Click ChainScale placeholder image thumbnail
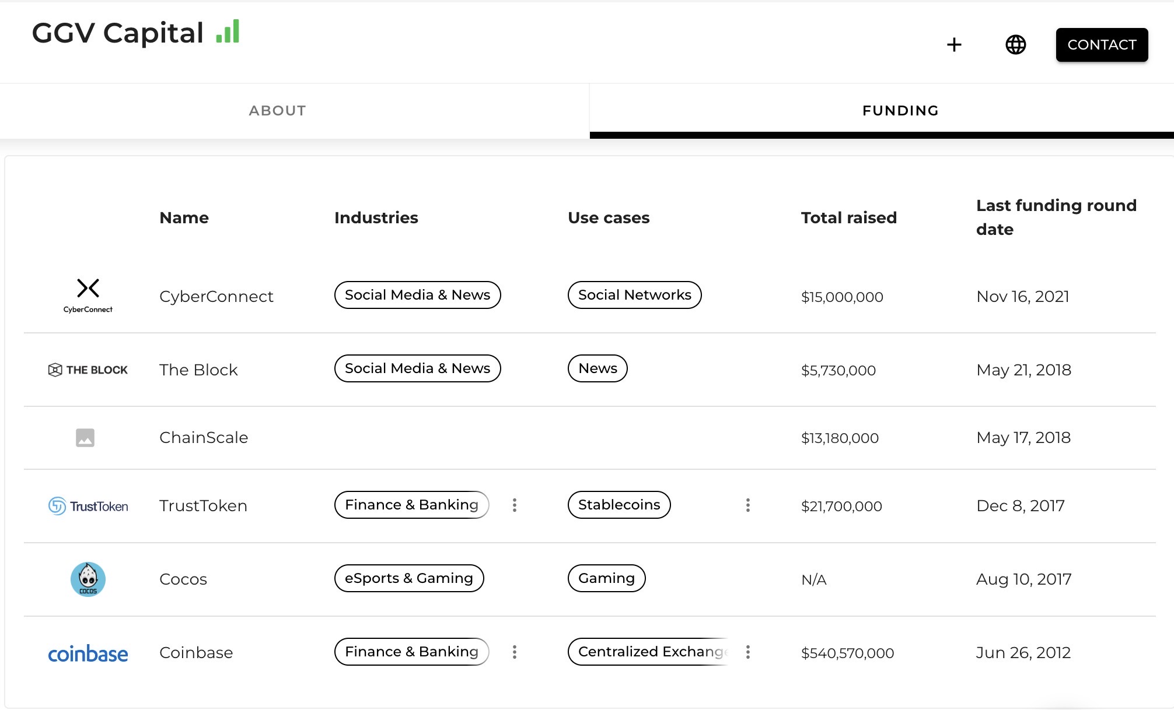This screenshot has height=710, width=1174. coord(85,437)
